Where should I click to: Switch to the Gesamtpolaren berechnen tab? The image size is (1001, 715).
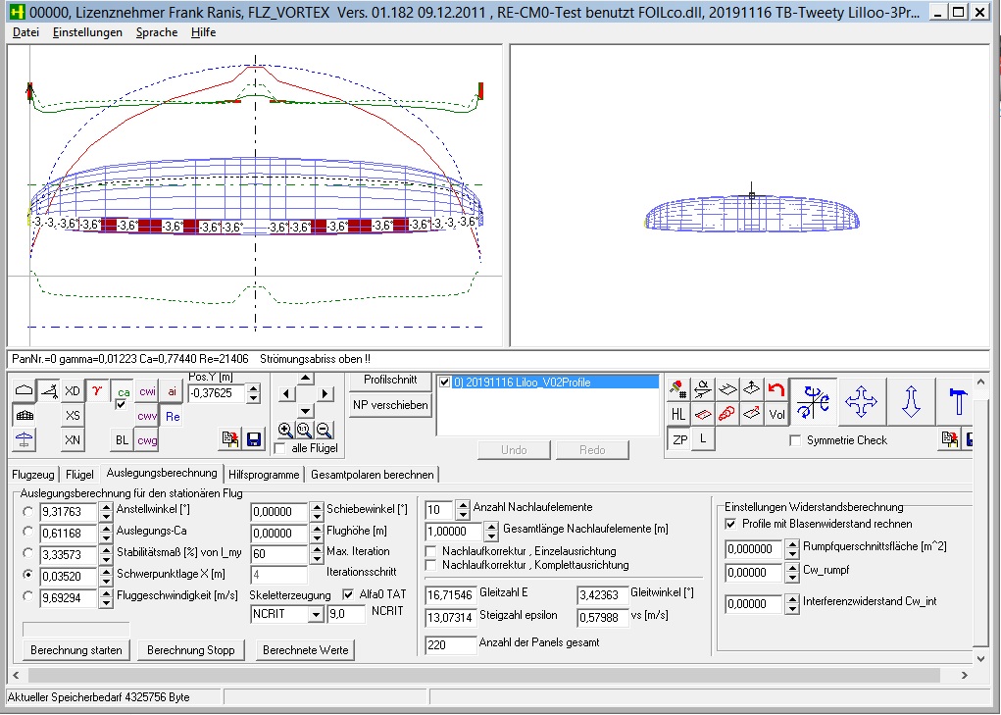pyautogui.click(x=372, y=474)
